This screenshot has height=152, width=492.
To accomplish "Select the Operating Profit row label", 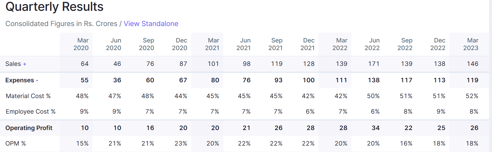I will click(x=29, y=128).
